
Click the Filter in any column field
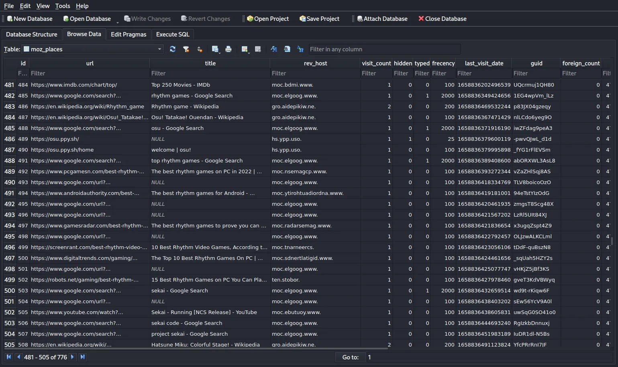click(x=384, y=49)
